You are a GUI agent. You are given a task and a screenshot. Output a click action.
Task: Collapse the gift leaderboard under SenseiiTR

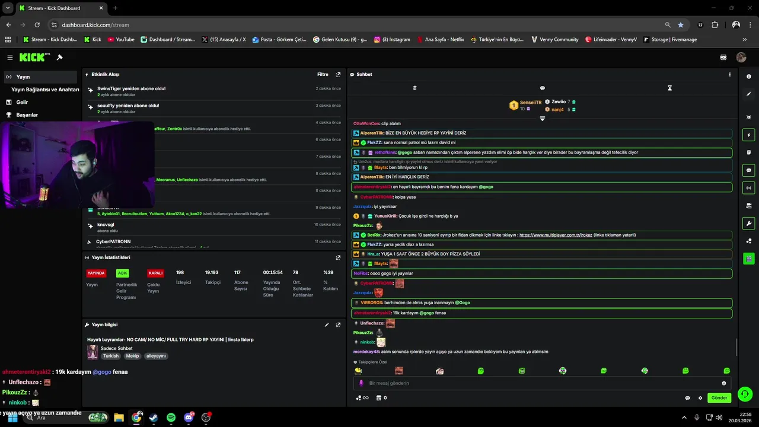(x=542, y=119)
